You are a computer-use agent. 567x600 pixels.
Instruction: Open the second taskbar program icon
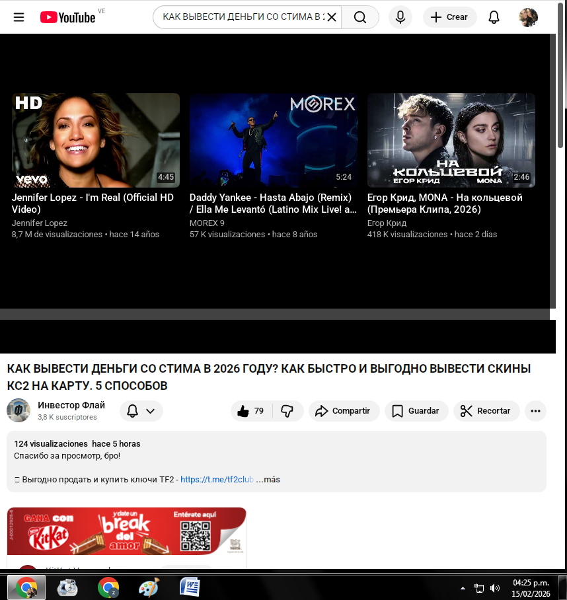(67, 587)
